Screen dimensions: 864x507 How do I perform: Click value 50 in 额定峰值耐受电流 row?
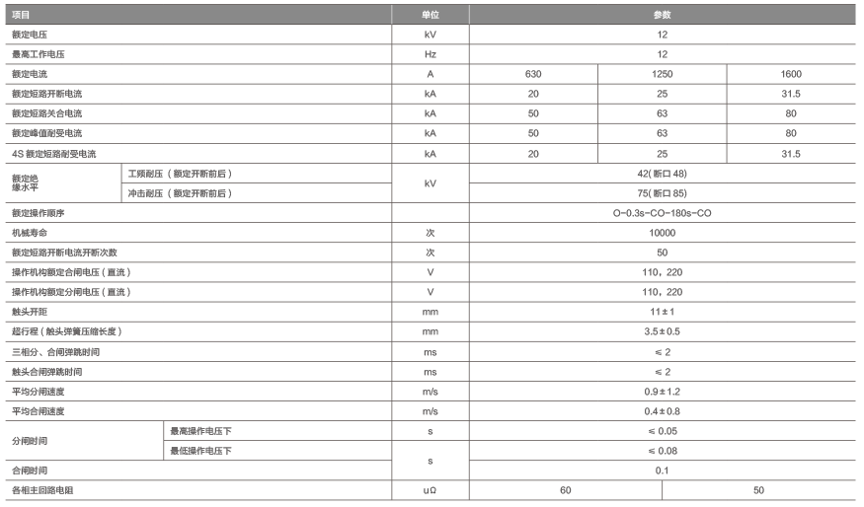(x=533, y=134)
